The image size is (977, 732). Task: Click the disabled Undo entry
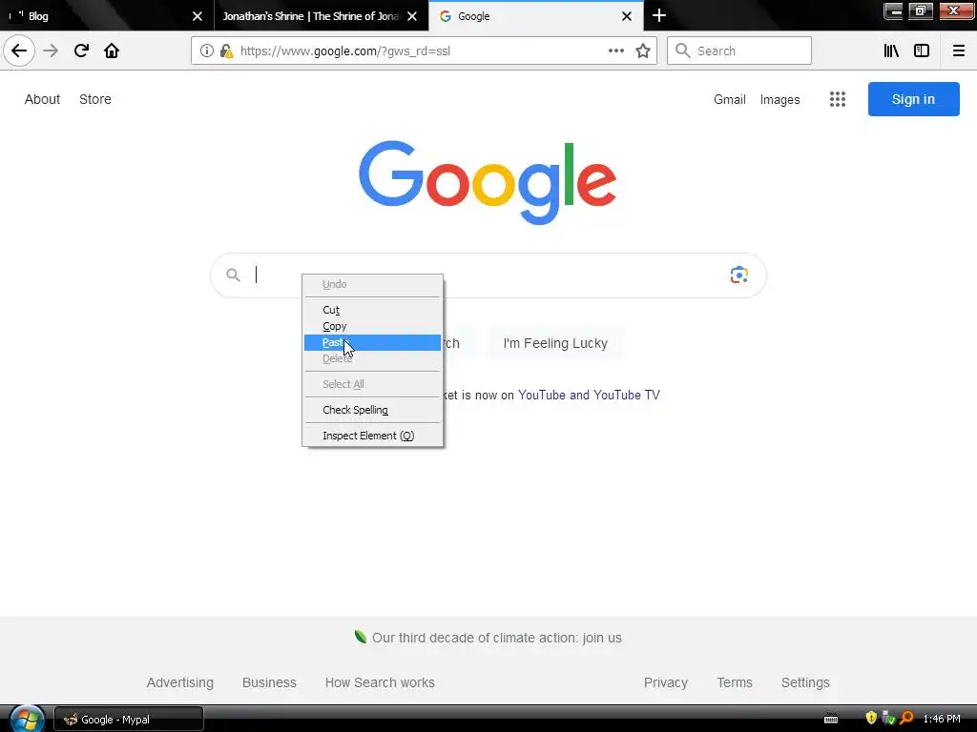click(372, 284)
